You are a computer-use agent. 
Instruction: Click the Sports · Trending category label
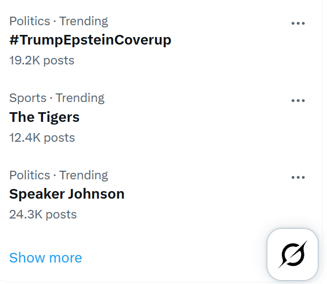[x=56, y=98]
